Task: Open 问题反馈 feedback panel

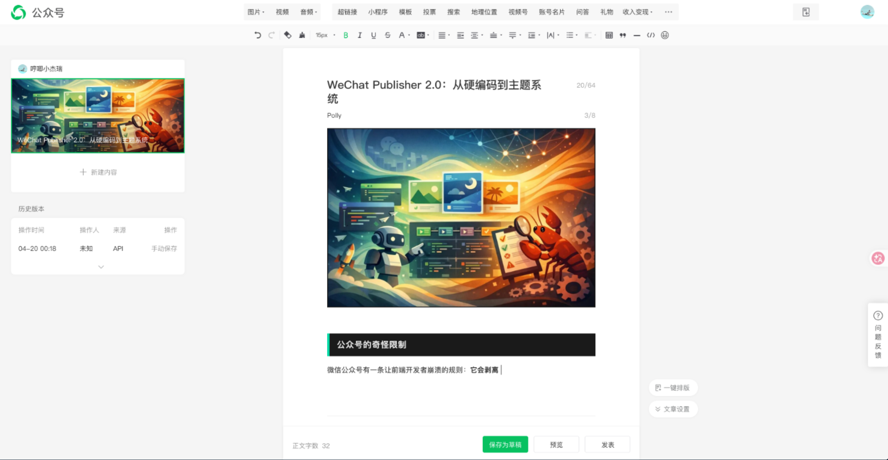Action: click(x=878, y=335)
